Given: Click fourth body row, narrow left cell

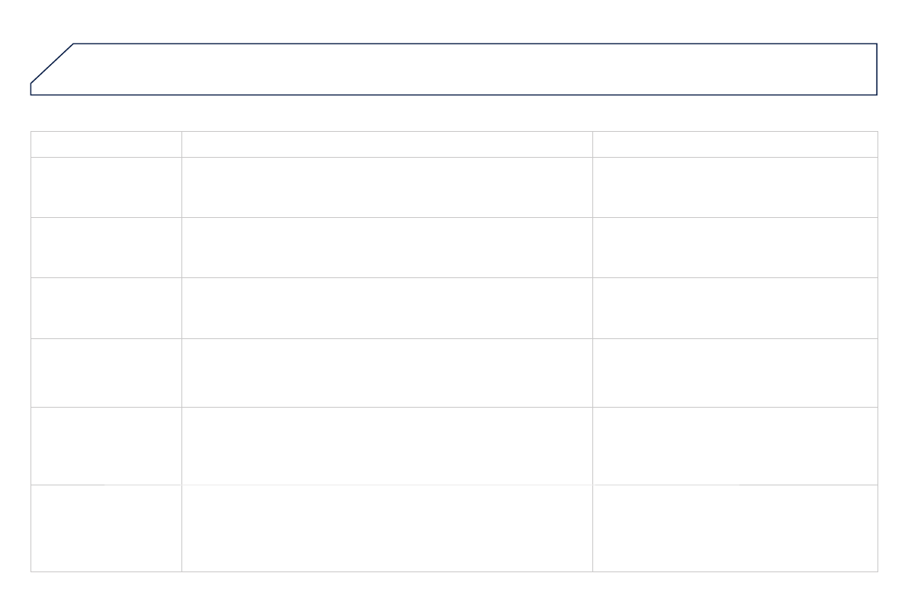Looking at the screenshot, I should point(106,373).
